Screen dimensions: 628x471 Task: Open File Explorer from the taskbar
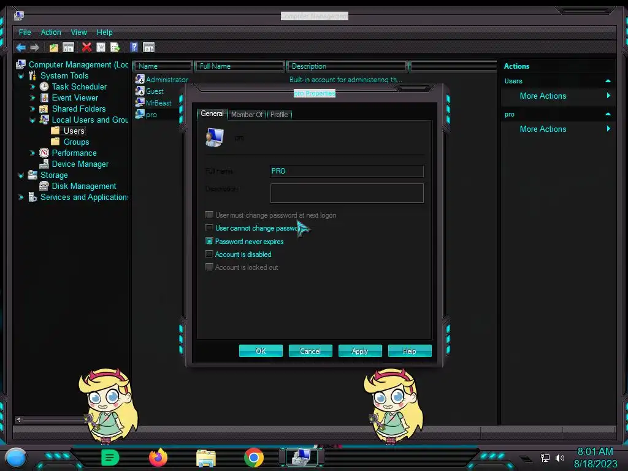[x=206, y=458]
